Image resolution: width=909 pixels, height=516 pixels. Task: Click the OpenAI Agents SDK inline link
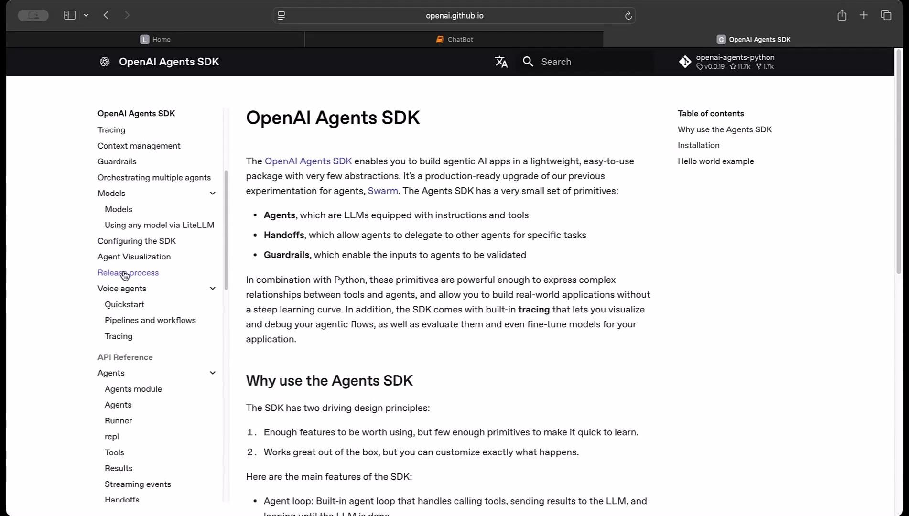(308, 161)
